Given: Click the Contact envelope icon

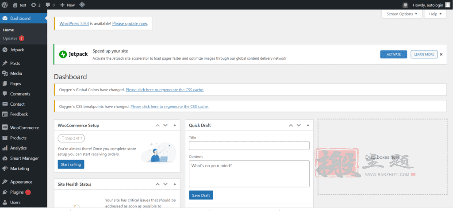Looking at the screenshot, I should coord(5,104).
